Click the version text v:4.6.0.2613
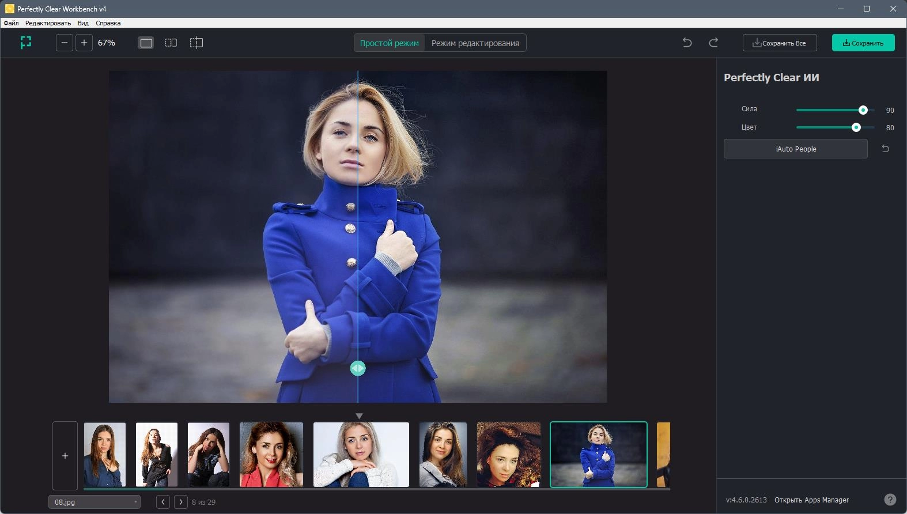 (x=746, y=500)
